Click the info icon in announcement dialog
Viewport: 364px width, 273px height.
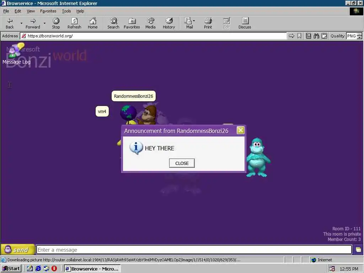click(136, 148)
